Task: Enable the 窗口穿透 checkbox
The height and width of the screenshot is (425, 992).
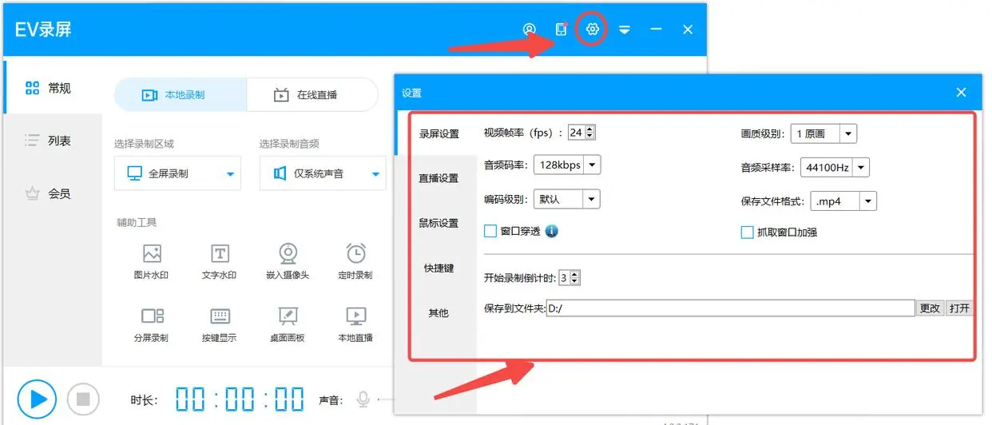Action: click(490, 232)
